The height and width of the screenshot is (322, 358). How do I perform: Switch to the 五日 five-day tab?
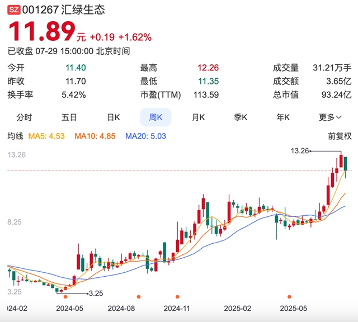(69, 117)
